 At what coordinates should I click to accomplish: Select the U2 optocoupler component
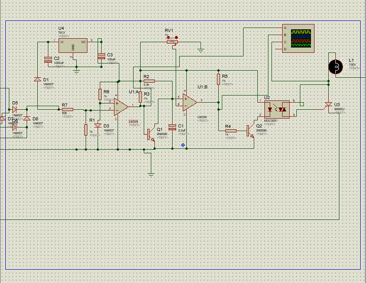(277, 109)
